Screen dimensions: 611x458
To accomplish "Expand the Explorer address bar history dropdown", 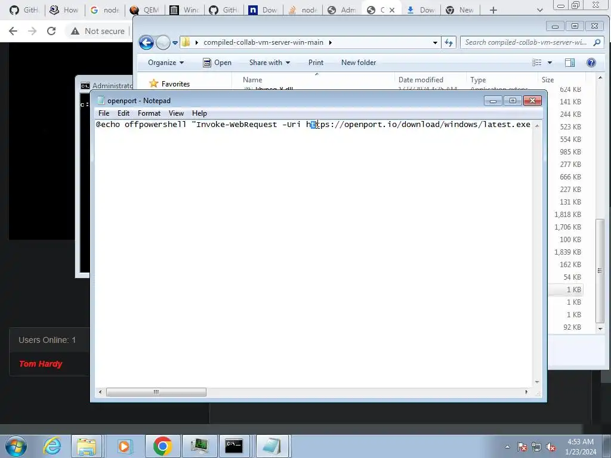I will click(435, 42).
